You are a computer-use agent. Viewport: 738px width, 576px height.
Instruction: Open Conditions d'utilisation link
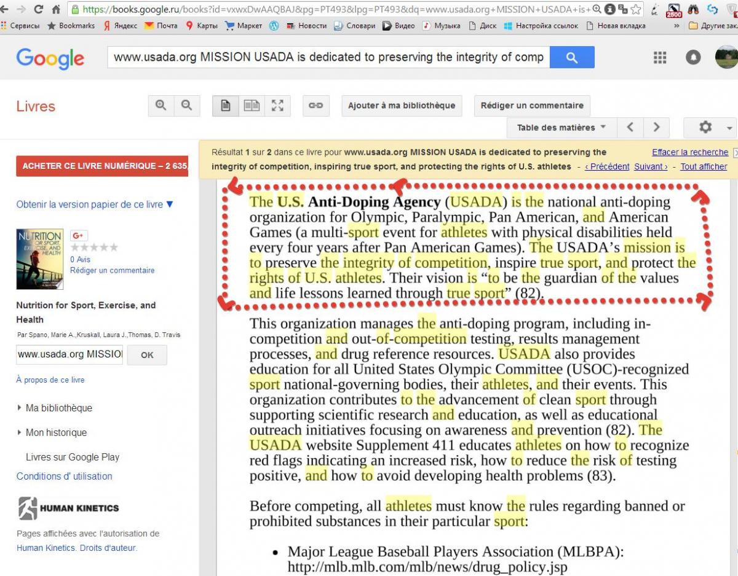65,476
